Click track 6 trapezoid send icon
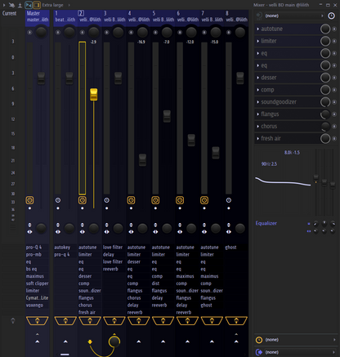Viewport: 340px width, 357px height. [x=187, y=321]
